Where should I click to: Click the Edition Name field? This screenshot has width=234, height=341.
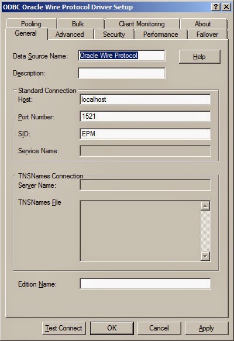pyautogui.click(x=145, y=284)
